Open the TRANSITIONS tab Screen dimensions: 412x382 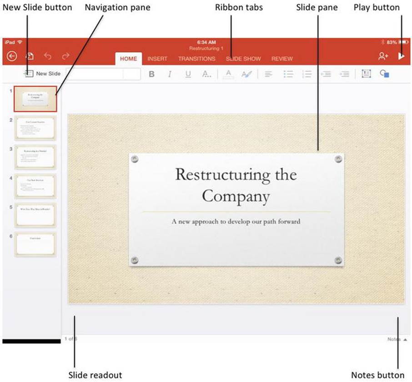(197, 59)
